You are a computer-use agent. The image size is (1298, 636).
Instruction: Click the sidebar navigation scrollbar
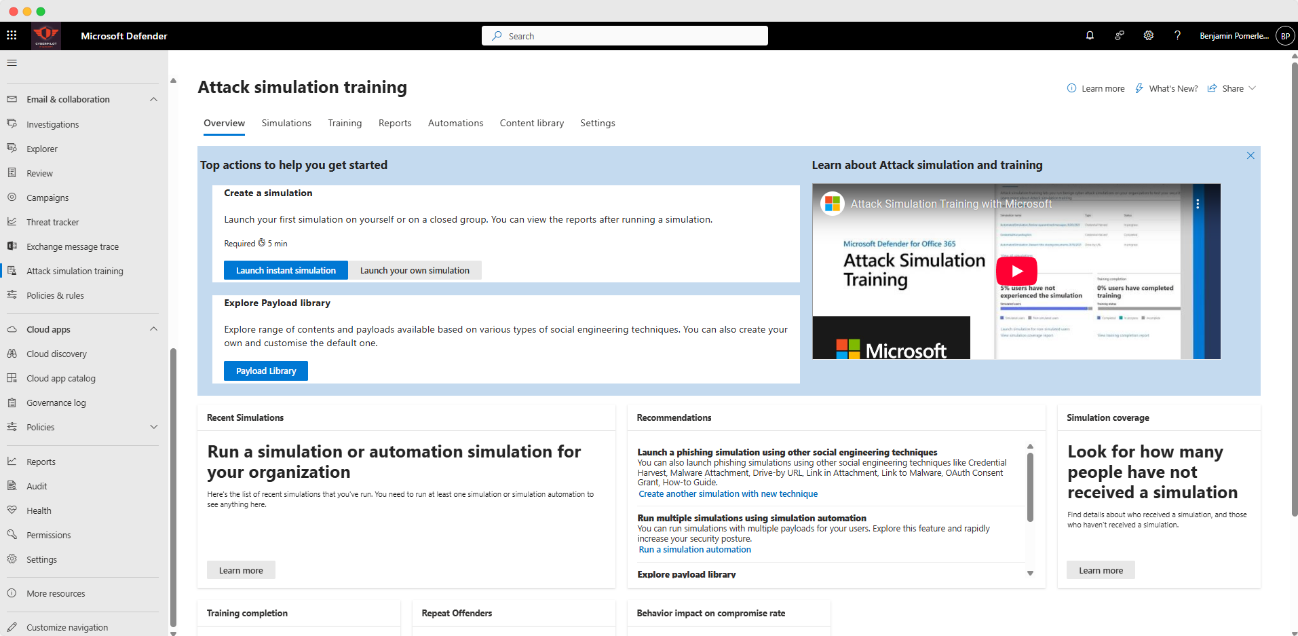click(x=173, y=487)
